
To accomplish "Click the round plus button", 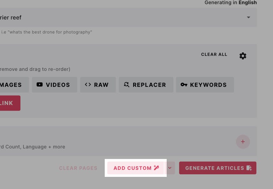I will 243,142.
